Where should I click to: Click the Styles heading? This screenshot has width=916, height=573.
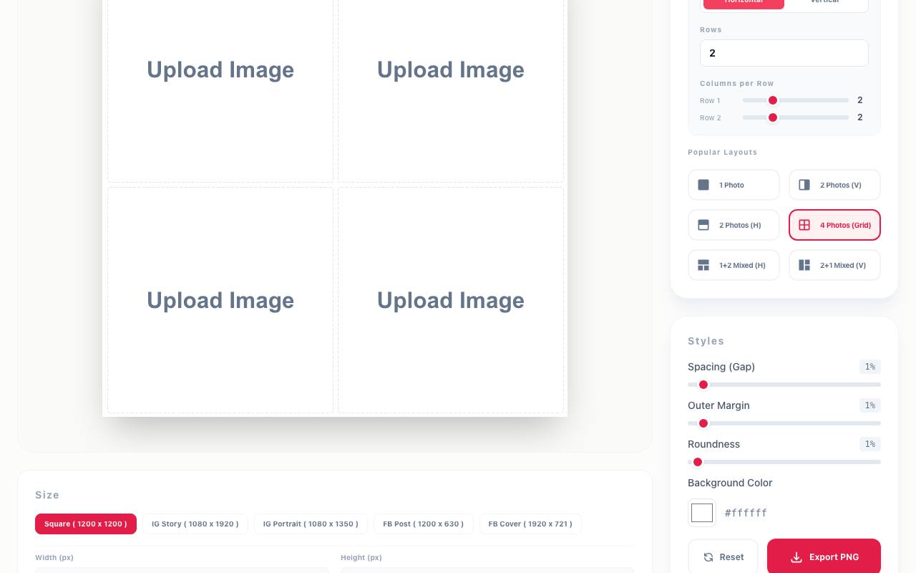coord(706,341)
